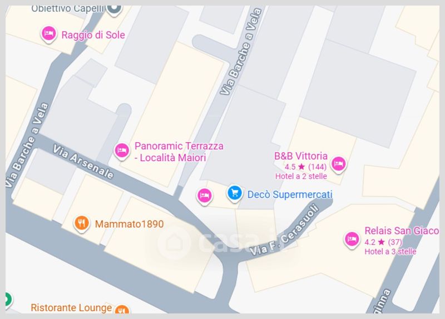Select the Mammato1890 text label

click(x=130, y=224)
